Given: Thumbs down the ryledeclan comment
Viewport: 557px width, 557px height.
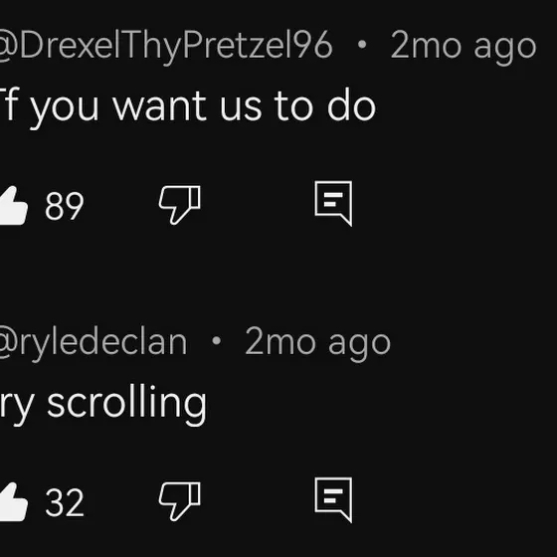Looking at the screenshot, I should [x=179, y=501].
